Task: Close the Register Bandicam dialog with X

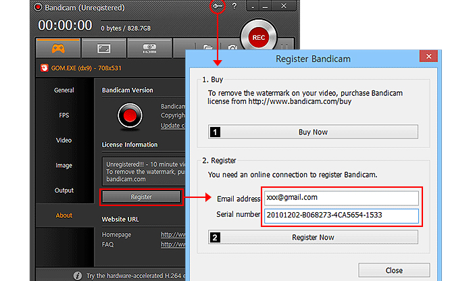Action: click(x=428, y=56)
